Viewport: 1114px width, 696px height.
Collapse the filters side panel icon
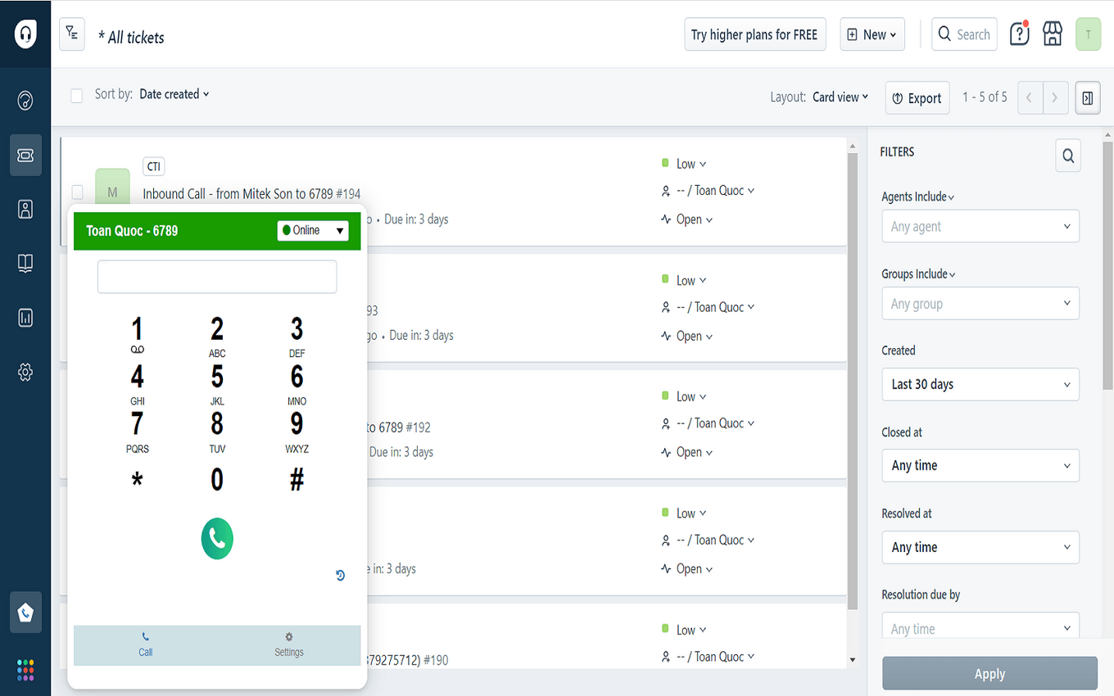click(1088, 98)
